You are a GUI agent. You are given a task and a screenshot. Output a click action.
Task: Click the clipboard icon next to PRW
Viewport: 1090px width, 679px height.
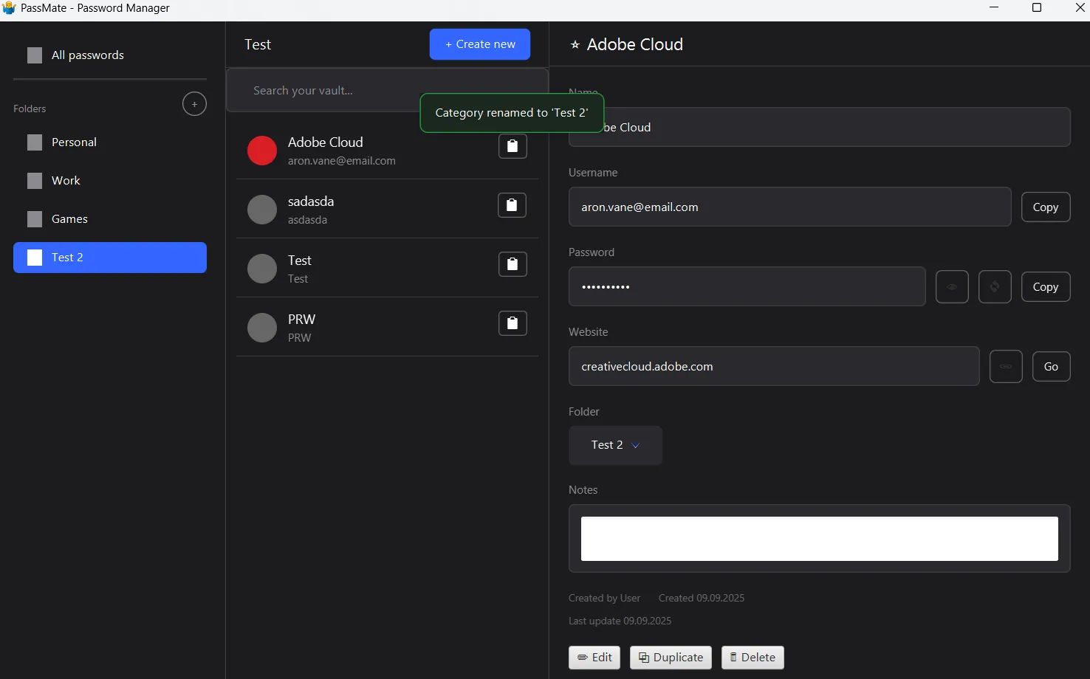pos(513,323)
